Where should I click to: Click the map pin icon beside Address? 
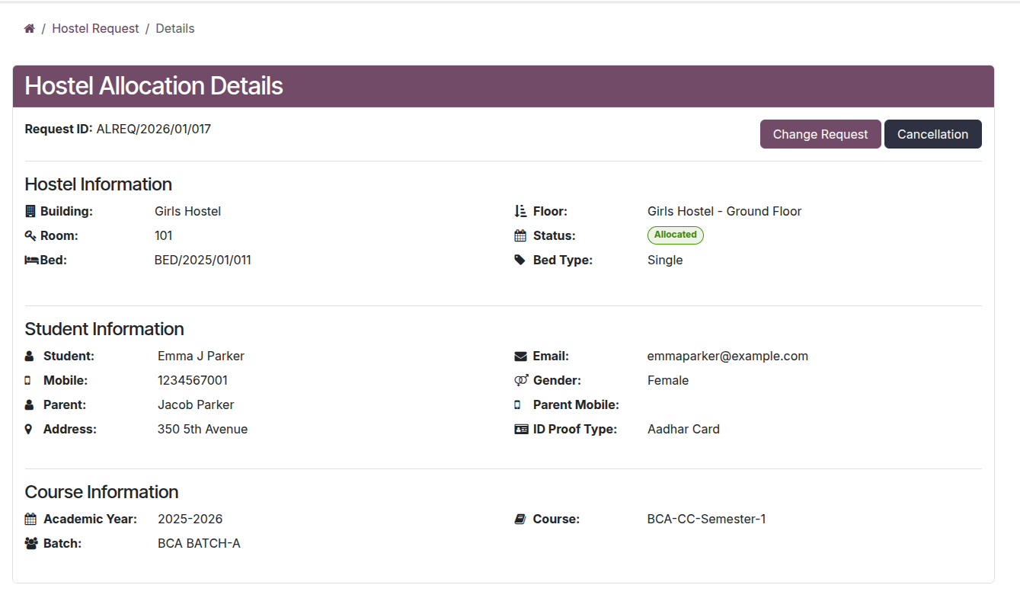coord(28,430)
